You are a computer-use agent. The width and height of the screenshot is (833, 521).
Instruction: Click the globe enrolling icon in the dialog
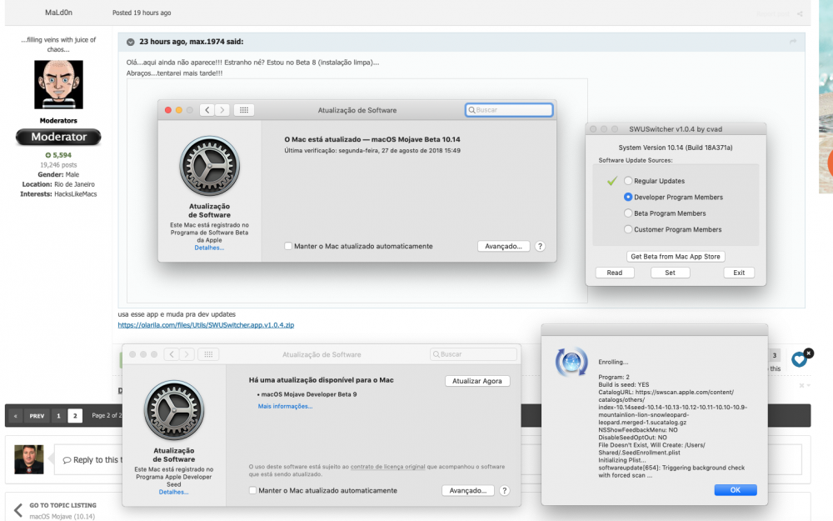[571, 362]
